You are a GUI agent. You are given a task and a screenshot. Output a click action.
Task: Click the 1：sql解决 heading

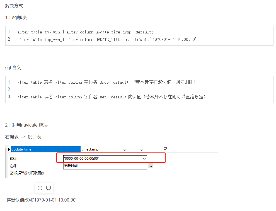[16, 18]
